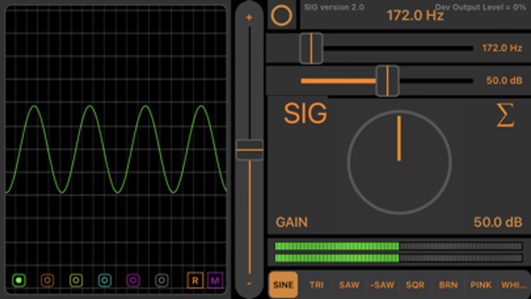The image size is (531, 299).
Task: Click the Sigma summation icon
Action: (x=505, y=115)
